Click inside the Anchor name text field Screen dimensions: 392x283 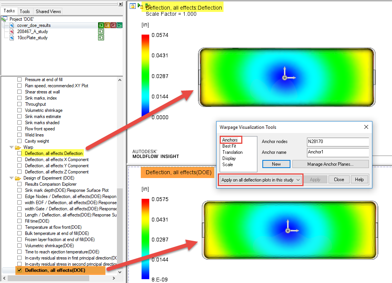point(337,152)
